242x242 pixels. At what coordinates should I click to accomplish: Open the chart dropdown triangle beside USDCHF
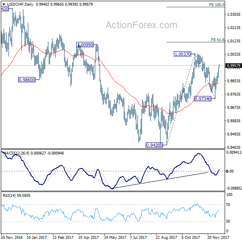pyautogui.click(x=4, y=4)
